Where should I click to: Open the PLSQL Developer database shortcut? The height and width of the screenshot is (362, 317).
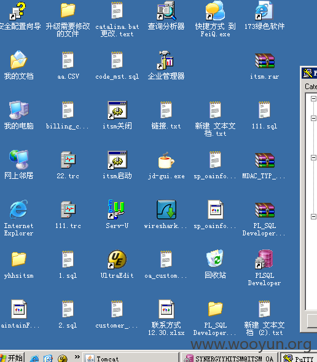coord(264,259)
